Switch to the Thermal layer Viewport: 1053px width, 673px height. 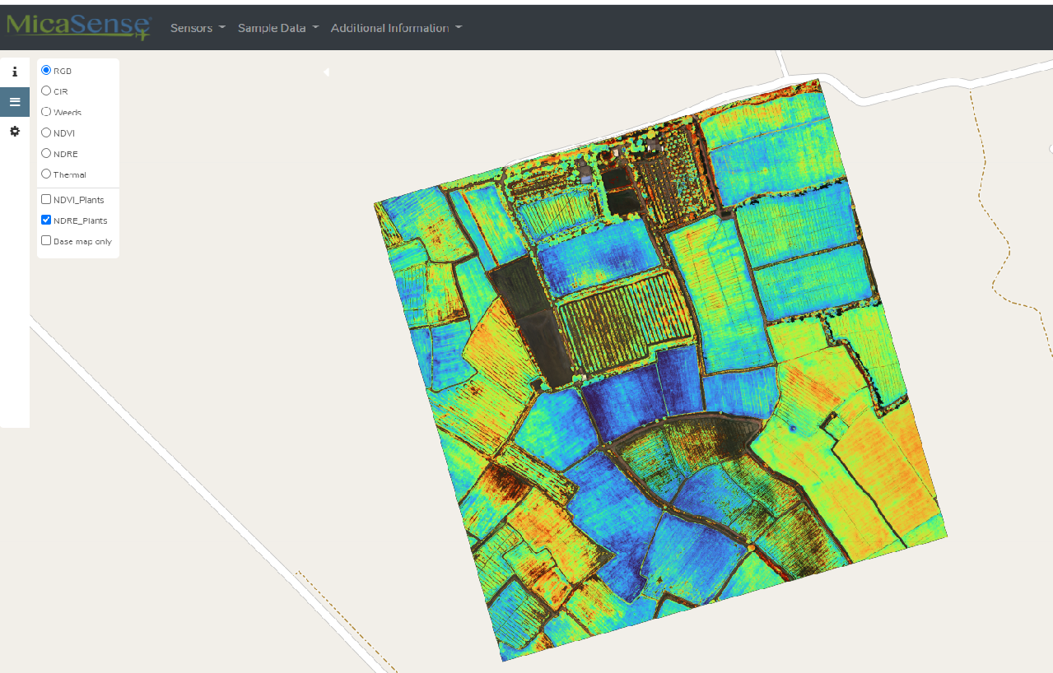tap(46, 174)
